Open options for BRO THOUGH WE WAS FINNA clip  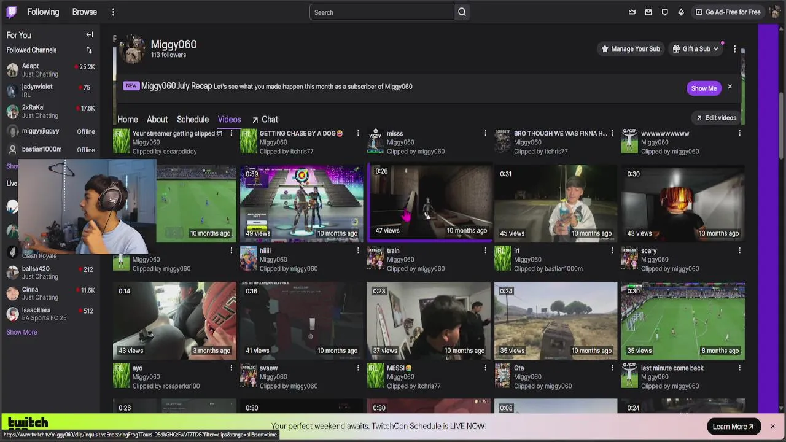pyautogui.click(x=612, y=133)
